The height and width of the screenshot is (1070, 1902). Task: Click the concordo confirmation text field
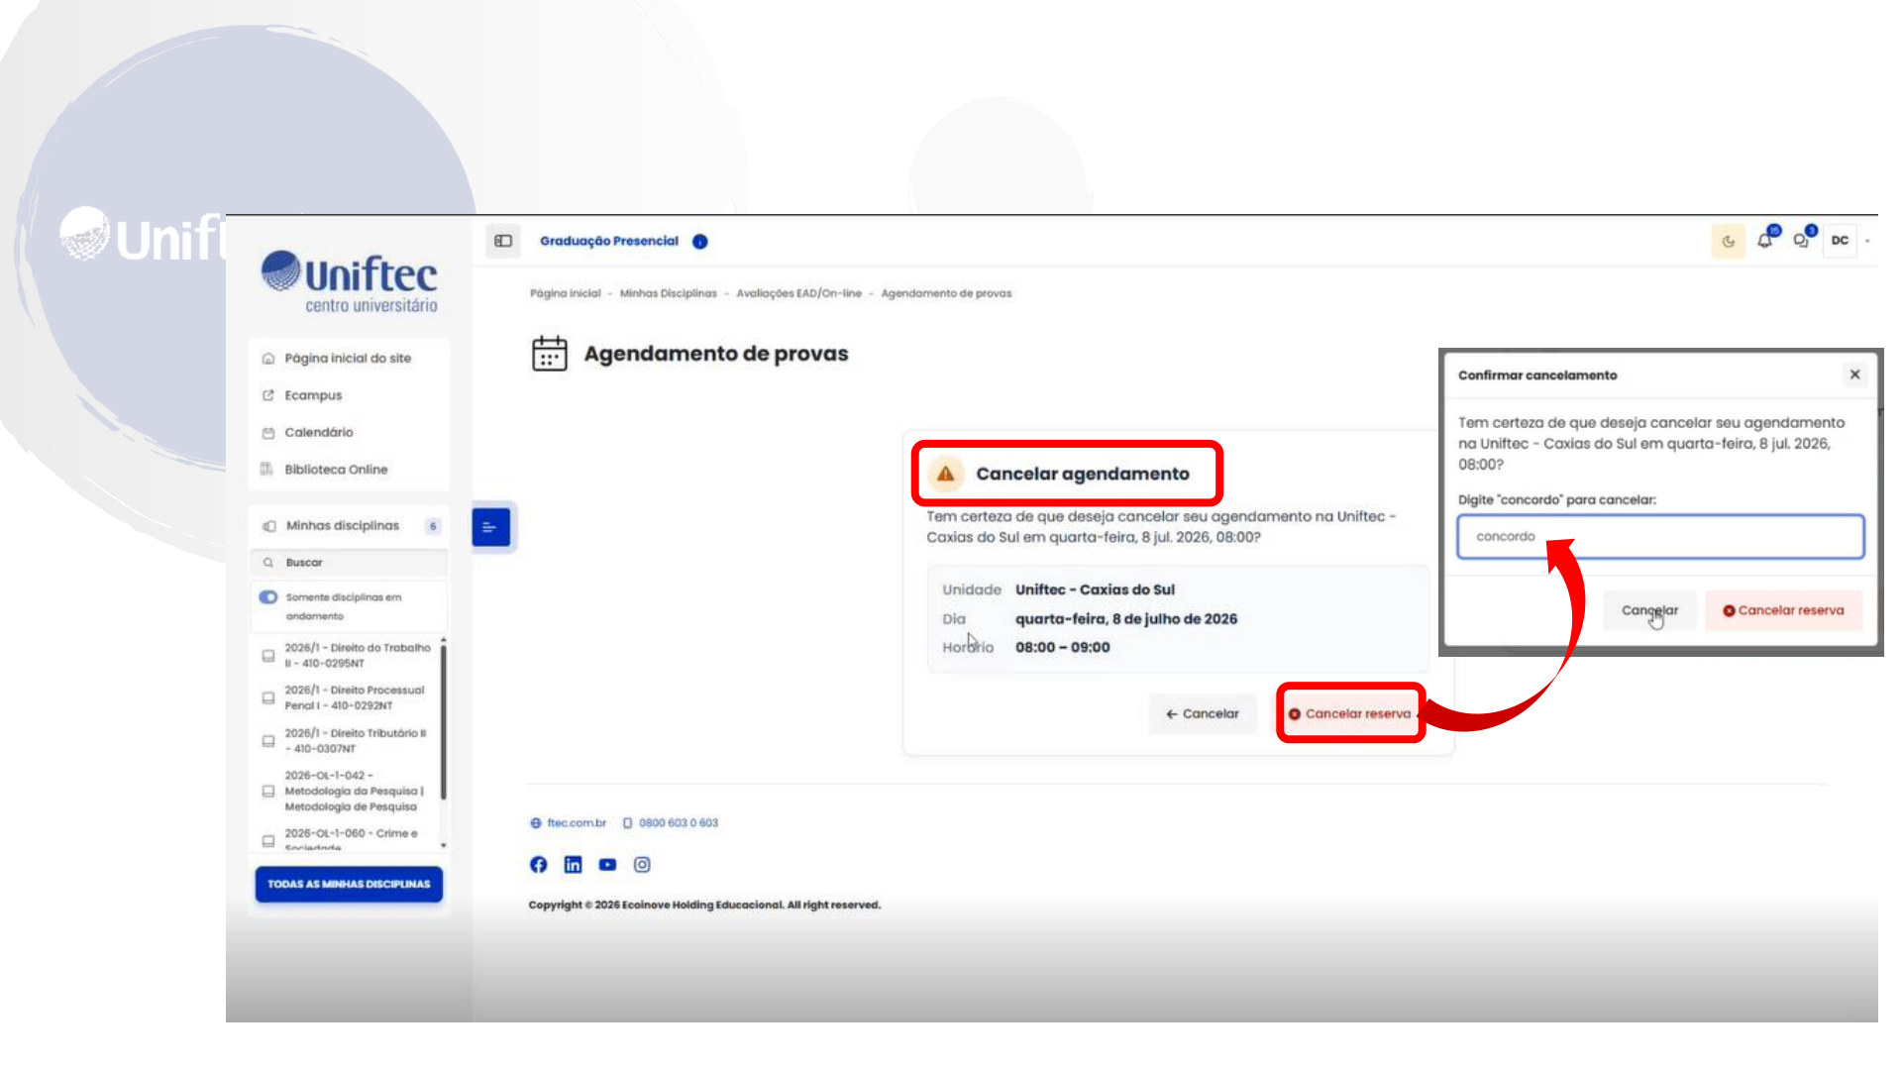click(1660, 536)
